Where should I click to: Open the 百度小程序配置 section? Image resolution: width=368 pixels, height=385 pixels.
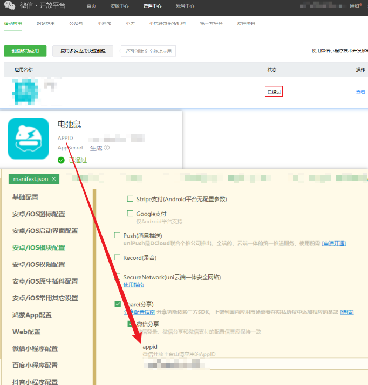point(35,366)
